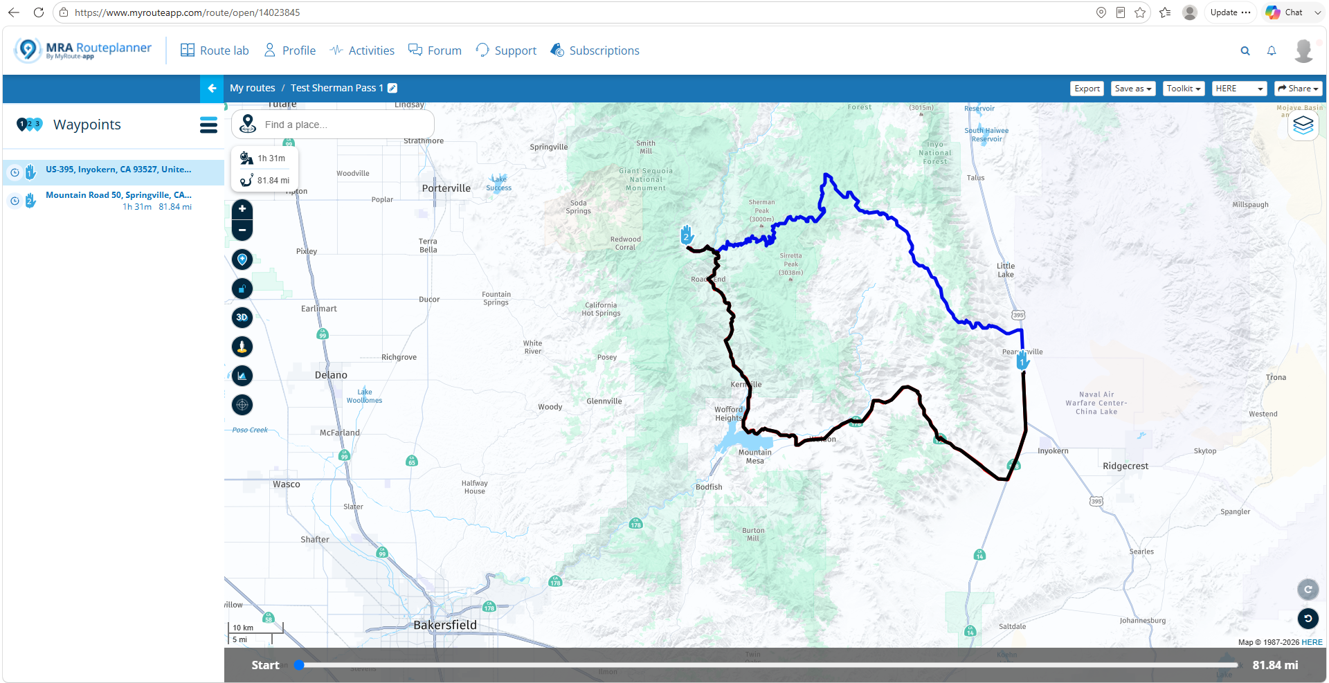Open the Route lab menu

[x=215, y=51]
